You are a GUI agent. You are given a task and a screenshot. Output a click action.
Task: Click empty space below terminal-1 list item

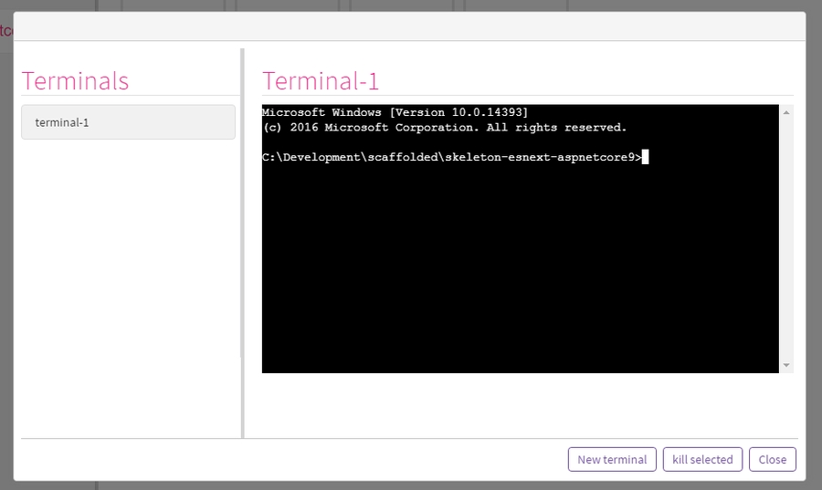[x=128, y=274]
